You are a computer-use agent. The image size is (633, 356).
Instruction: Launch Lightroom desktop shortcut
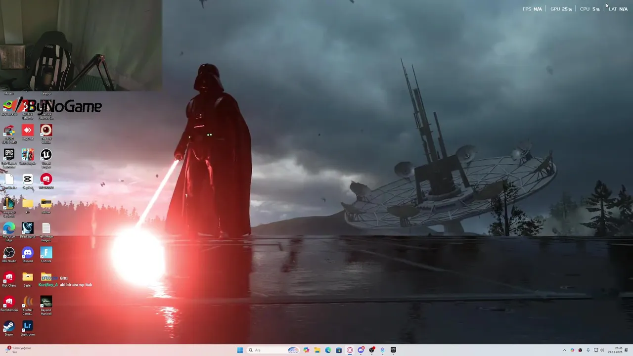click(28, 328)
